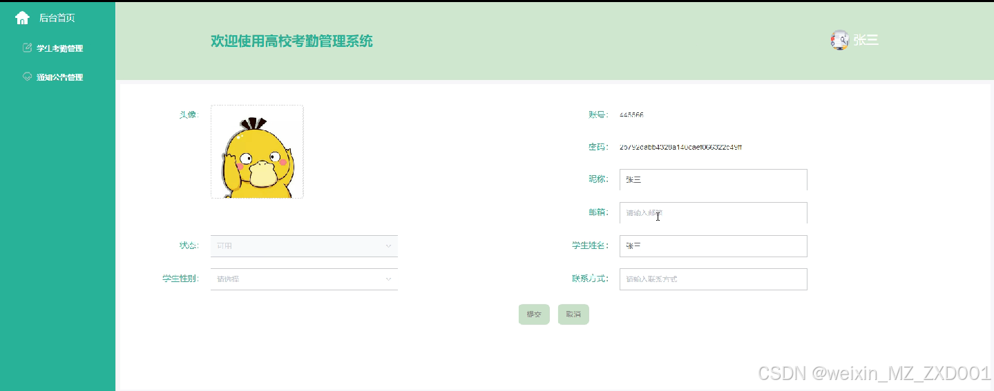This screenshot has height=391, width=994.
Task: Click the home icon in the sidebar
Action: pos(22,18)
